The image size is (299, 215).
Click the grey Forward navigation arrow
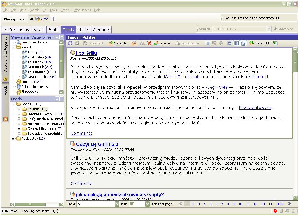click(77, 43)
